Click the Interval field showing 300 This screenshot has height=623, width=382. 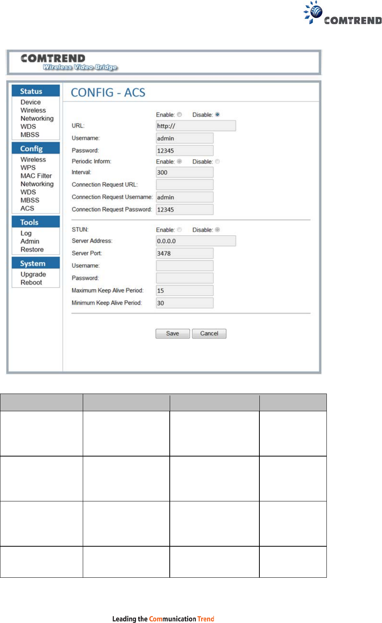coord(185,172)
